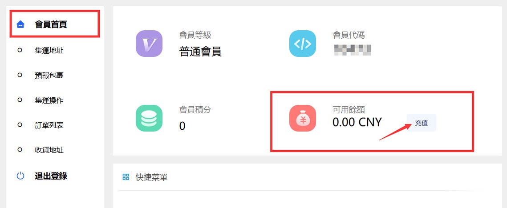Select 集運操作 in the sidebar

click(49, 100)
